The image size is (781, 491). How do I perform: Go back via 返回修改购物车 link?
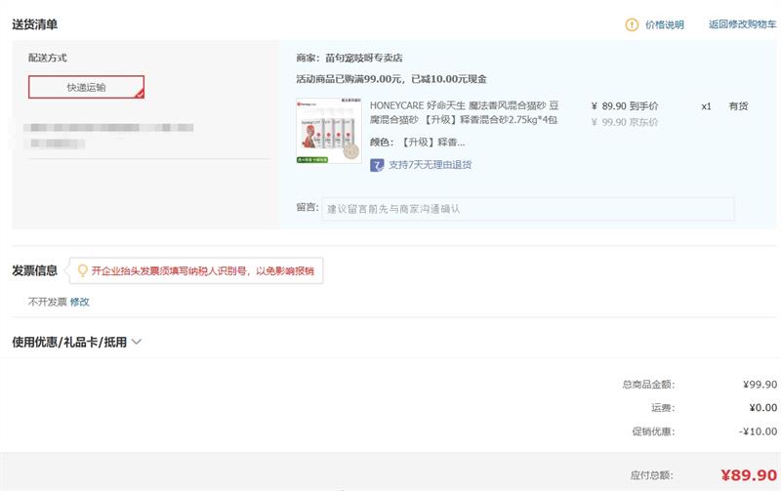(742, 24)
